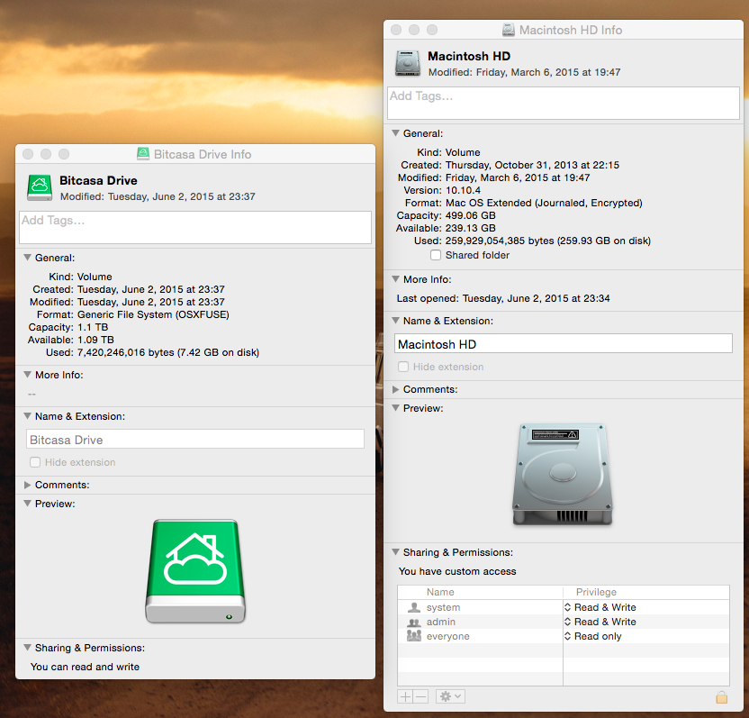This screenshot has width=749, height=718.
Task: Click the 'Generic File System (OSXFUSE)' format value
Action: tap(153, 314)
